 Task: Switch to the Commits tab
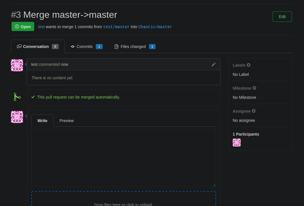pyautogui.click(x=87, y=47)
